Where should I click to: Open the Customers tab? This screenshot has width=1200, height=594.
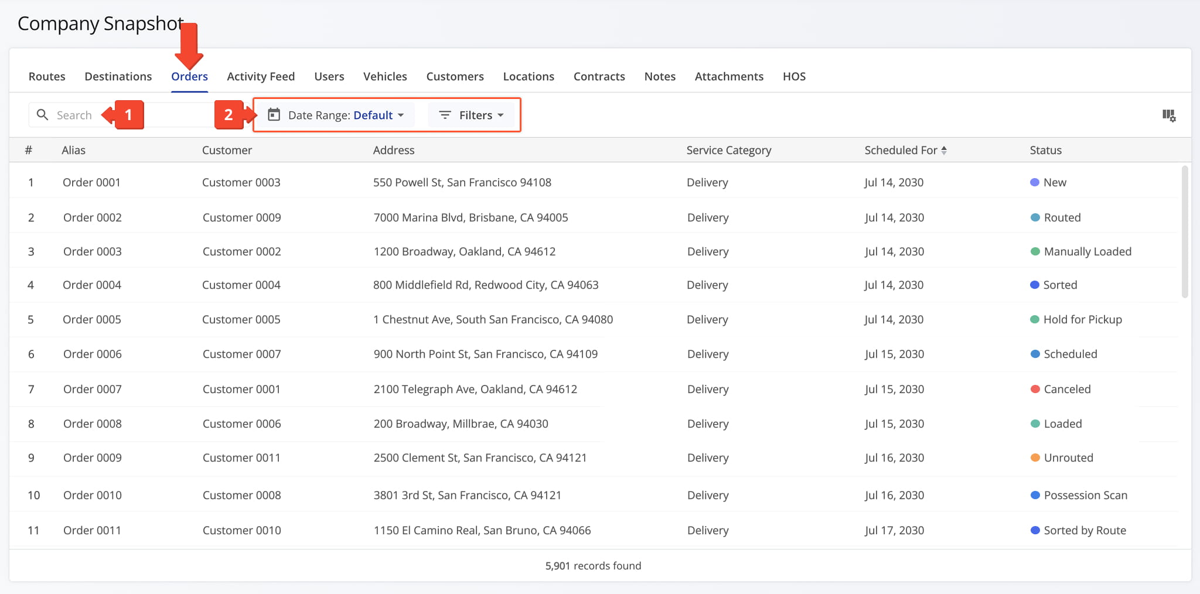455,76
